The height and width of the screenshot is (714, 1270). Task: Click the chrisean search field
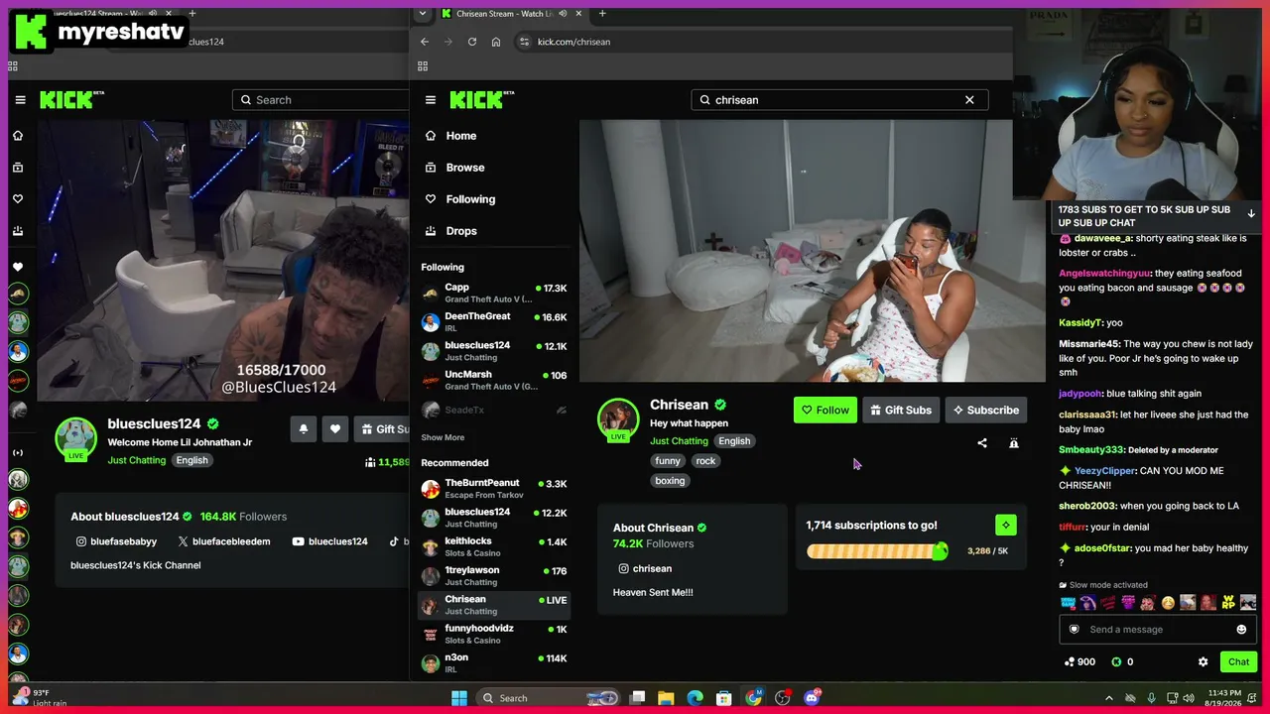pos(839,99)
